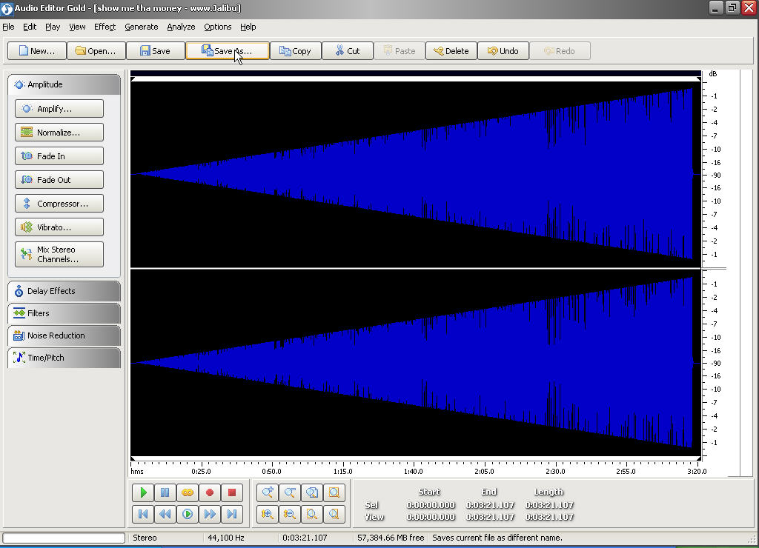Click the vertical zoom in icon
759x548 pixels.
(268, 514)
